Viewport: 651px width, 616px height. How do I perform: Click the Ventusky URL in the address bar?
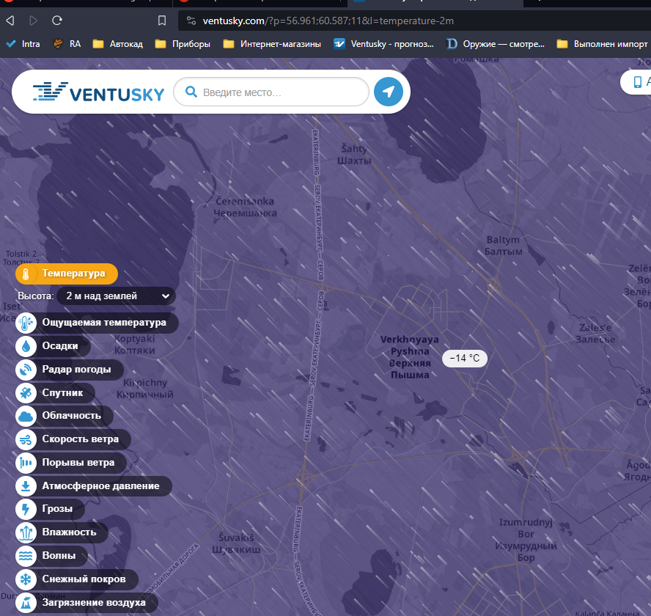[x=328, y=21]
